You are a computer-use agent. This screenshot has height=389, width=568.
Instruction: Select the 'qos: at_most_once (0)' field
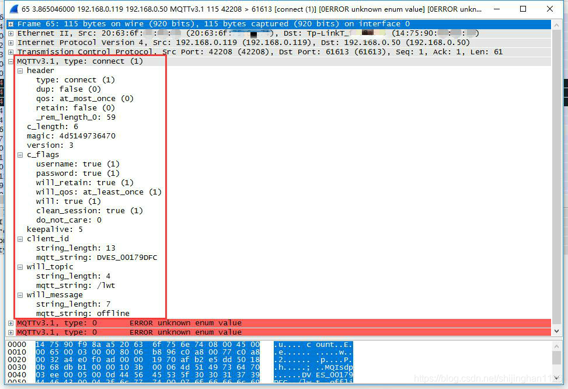click(x=85, y=99)
